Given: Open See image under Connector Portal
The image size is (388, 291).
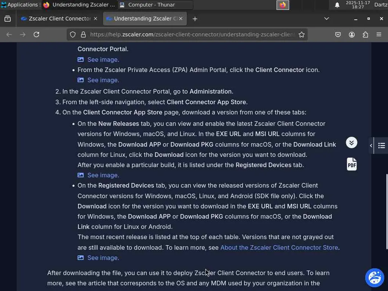Looking at the screenshot, I should pyautogui.click(x=103, y=59).
